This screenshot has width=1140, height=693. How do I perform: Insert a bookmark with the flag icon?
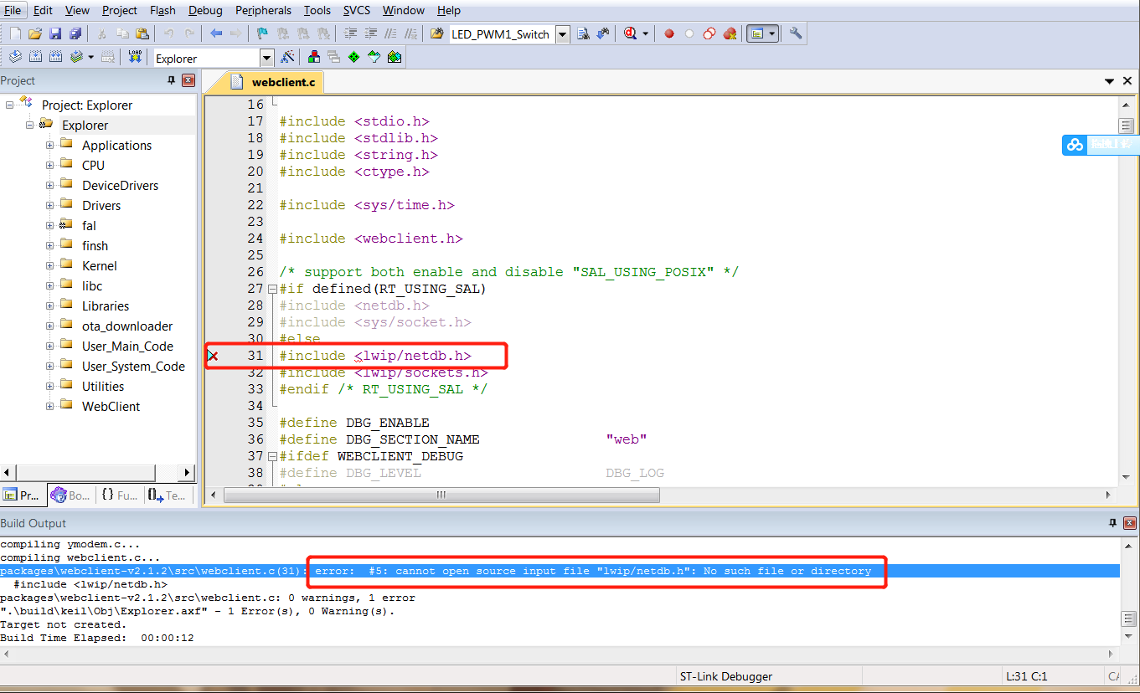click(x=262, y=33)
